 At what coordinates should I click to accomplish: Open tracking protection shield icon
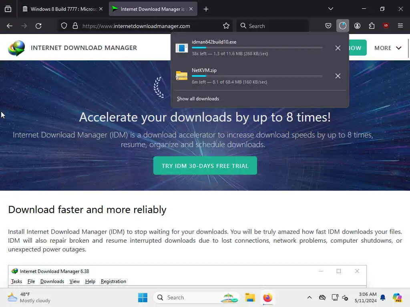[64, 26]
